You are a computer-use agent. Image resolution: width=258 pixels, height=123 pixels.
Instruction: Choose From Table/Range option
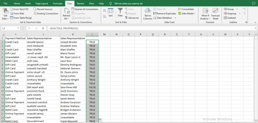21,18
